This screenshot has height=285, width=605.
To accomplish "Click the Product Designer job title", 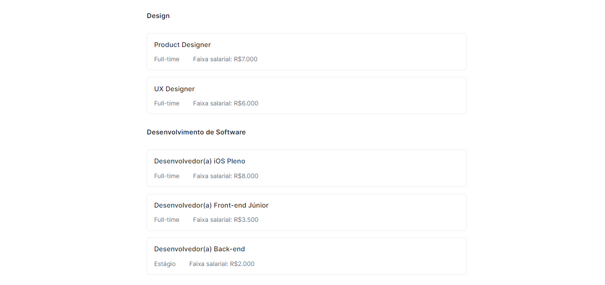I will [x=182, y=45].
